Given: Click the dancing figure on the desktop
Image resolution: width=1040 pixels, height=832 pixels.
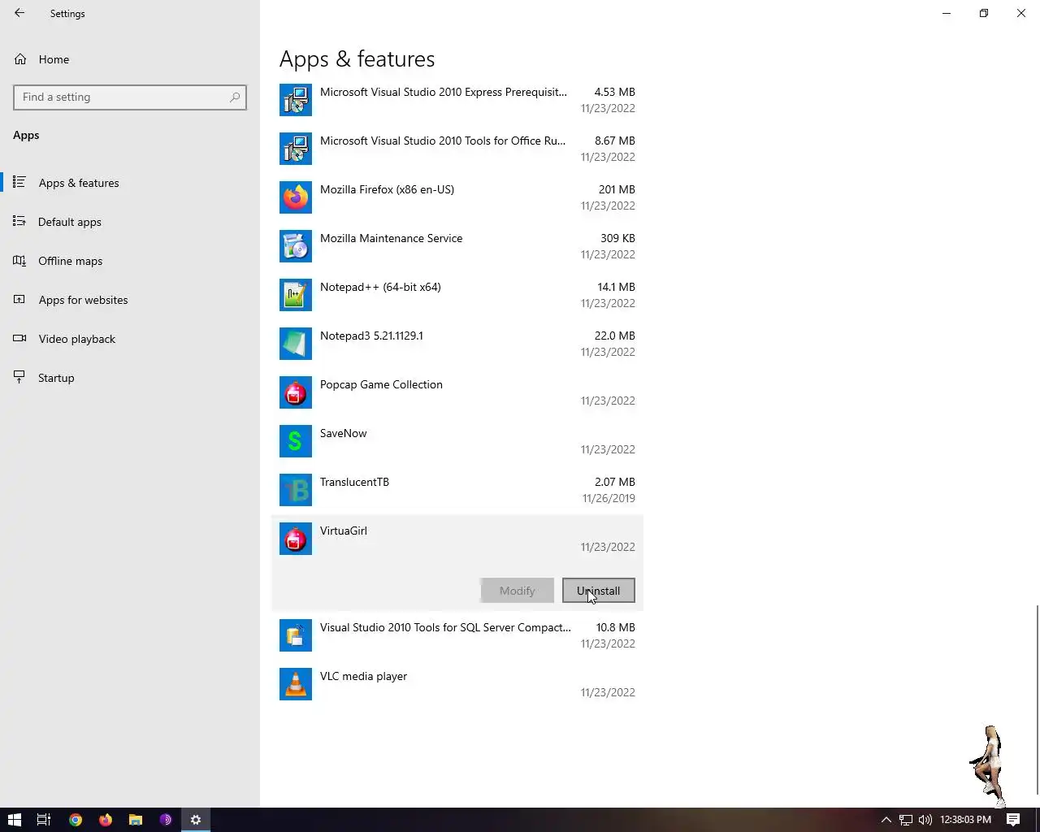Looking at the screenshot, I should (989, 766).
